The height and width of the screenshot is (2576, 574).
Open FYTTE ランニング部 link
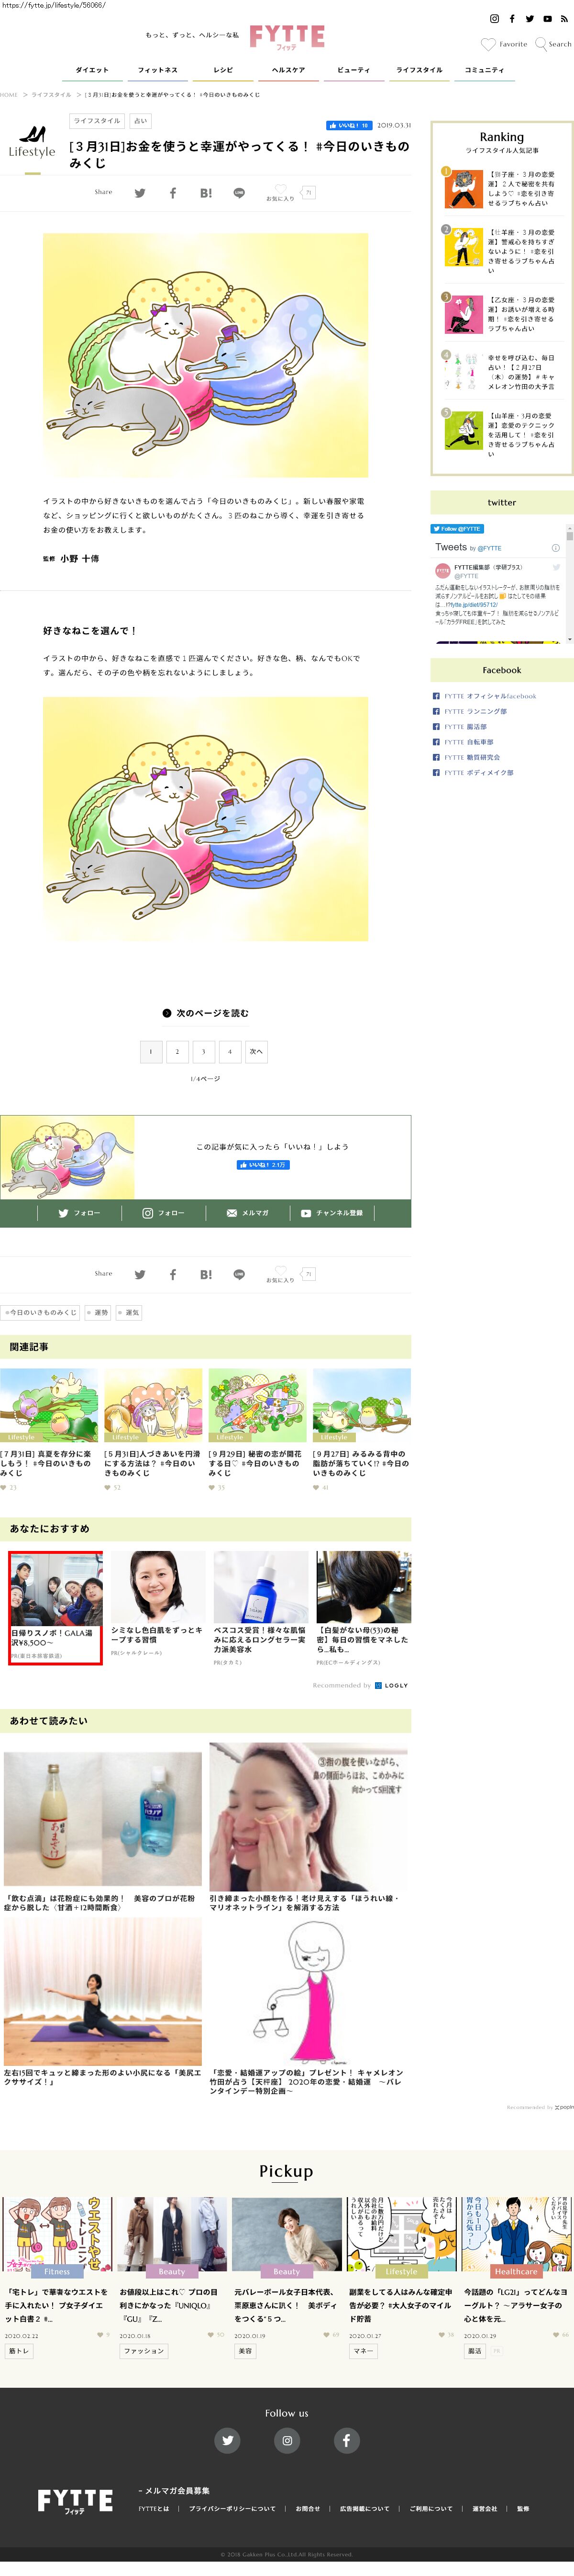475,711
